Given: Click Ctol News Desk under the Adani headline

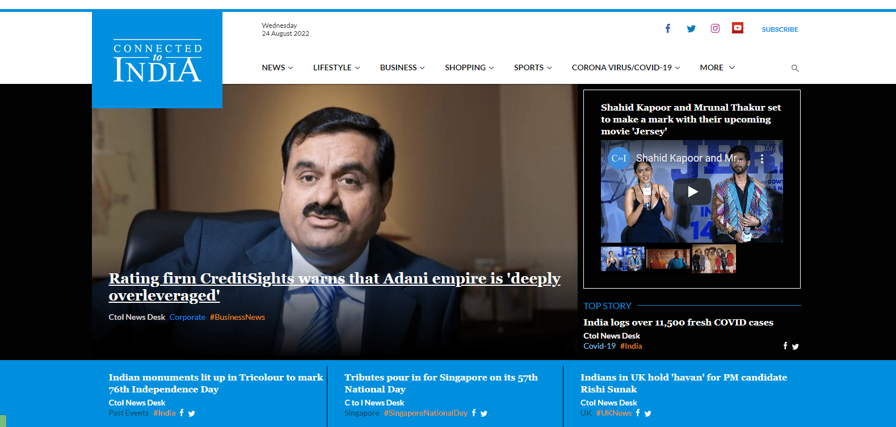Looking at the screenshot, I should coord(137,317).
